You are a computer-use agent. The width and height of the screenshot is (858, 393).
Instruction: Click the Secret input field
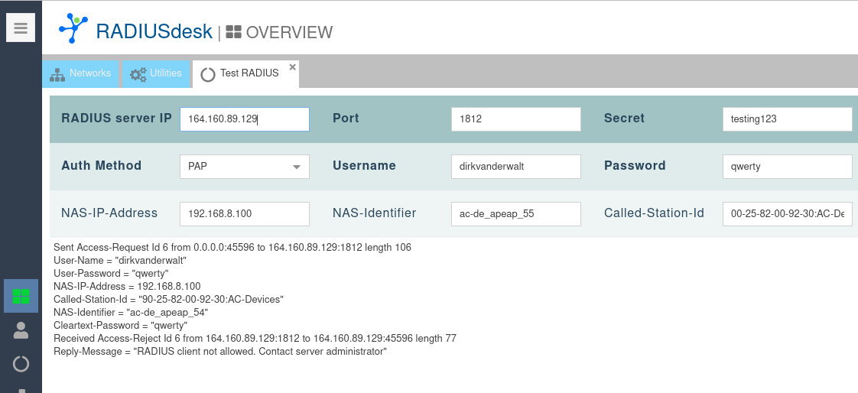787,119
